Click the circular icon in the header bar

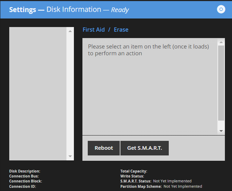[x=221, y=9]
